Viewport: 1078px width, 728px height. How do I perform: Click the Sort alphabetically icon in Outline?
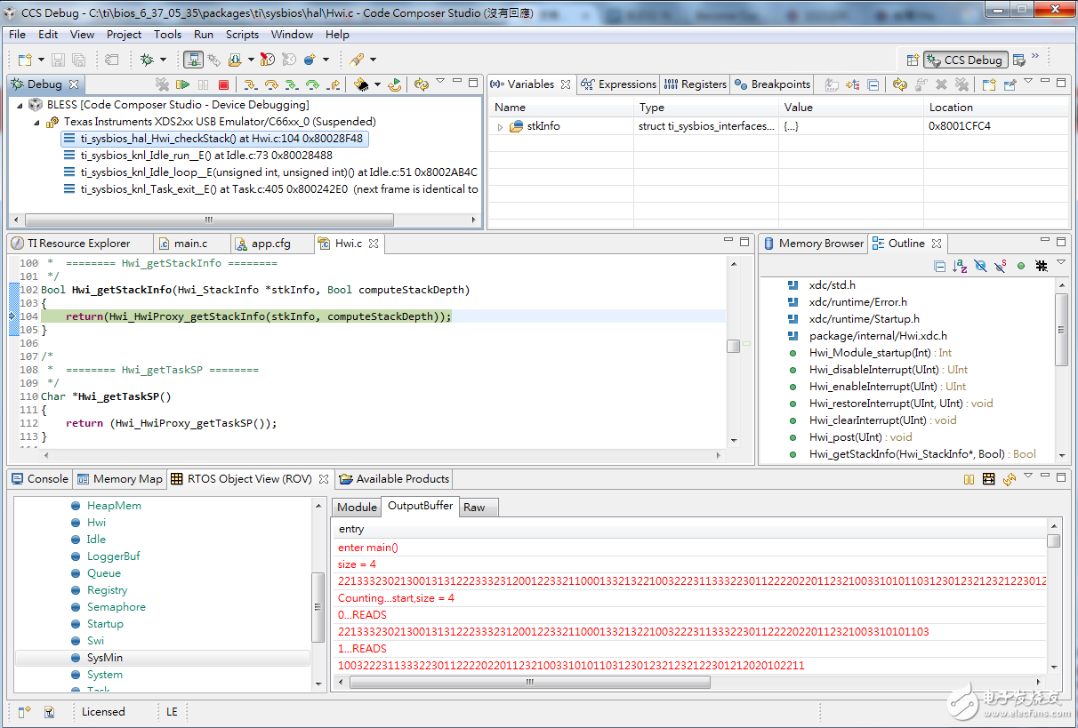960,266
